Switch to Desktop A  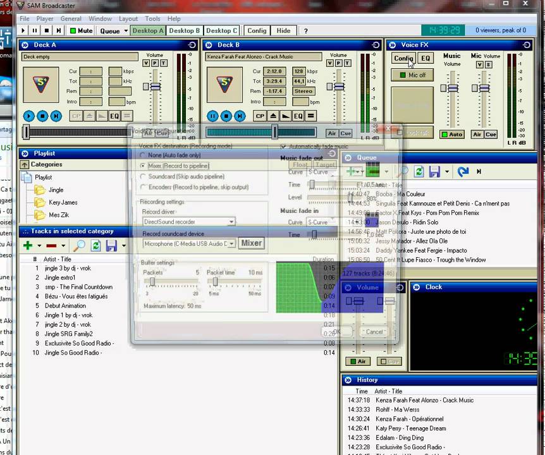point(148,30)
